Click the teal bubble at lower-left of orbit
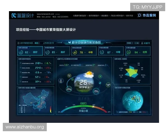 69,89
